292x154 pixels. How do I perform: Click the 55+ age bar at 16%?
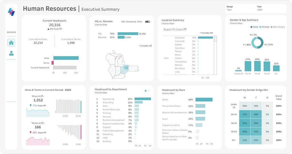click(276, 68)
